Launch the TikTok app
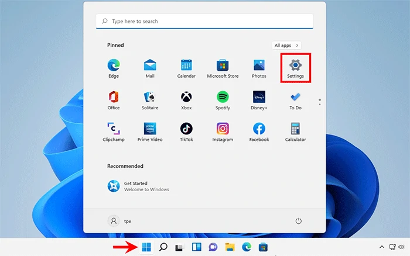Screen dimensions: 410x256 [x=186, y=132]
